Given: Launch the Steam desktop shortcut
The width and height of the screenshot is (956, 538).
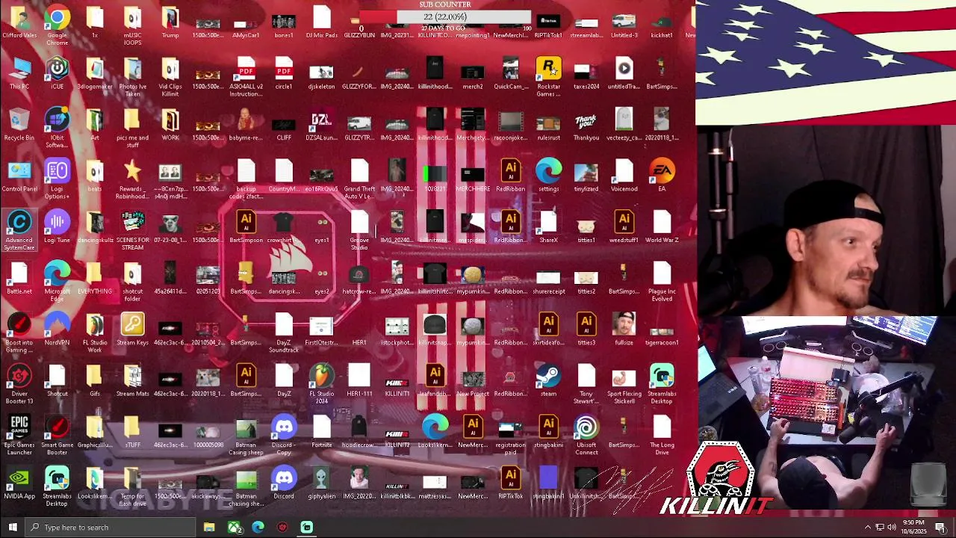Looking at the screenshot, I should [x=548, y=381].
